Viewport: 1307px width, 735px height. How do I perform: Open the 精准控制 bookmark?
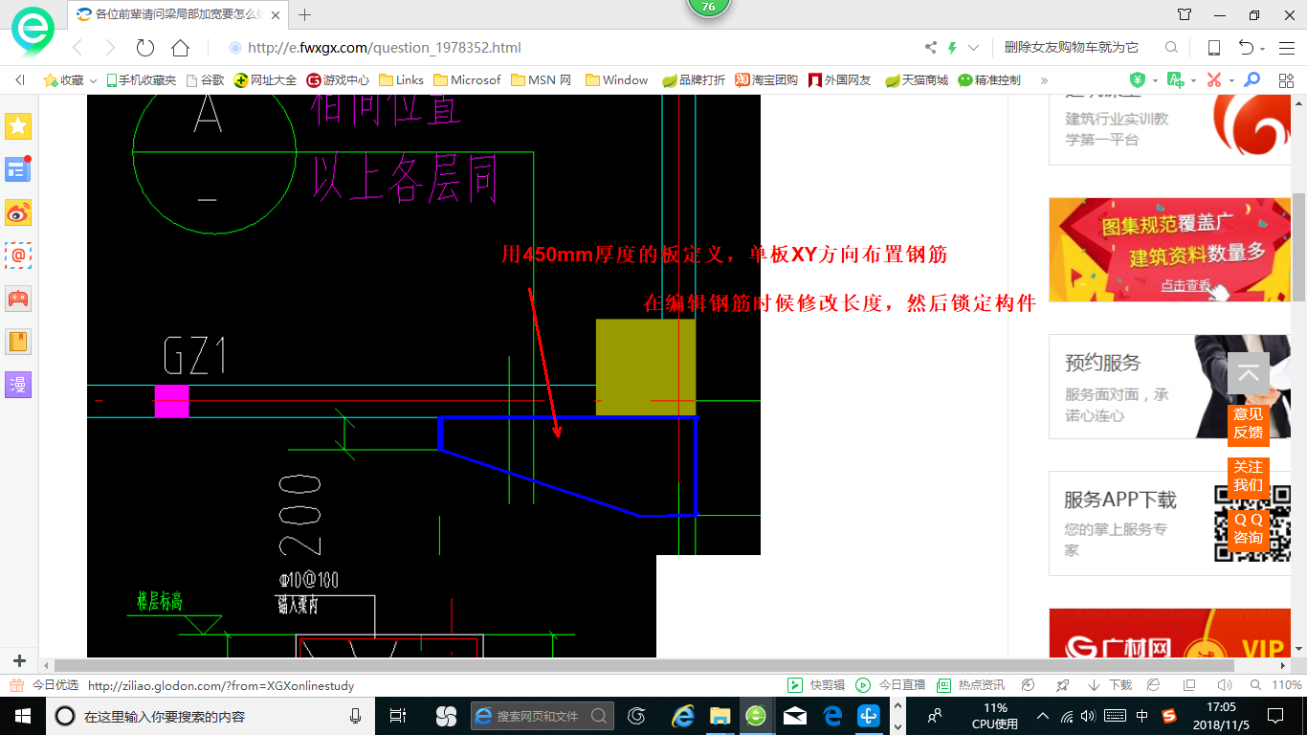coord(989,80)
